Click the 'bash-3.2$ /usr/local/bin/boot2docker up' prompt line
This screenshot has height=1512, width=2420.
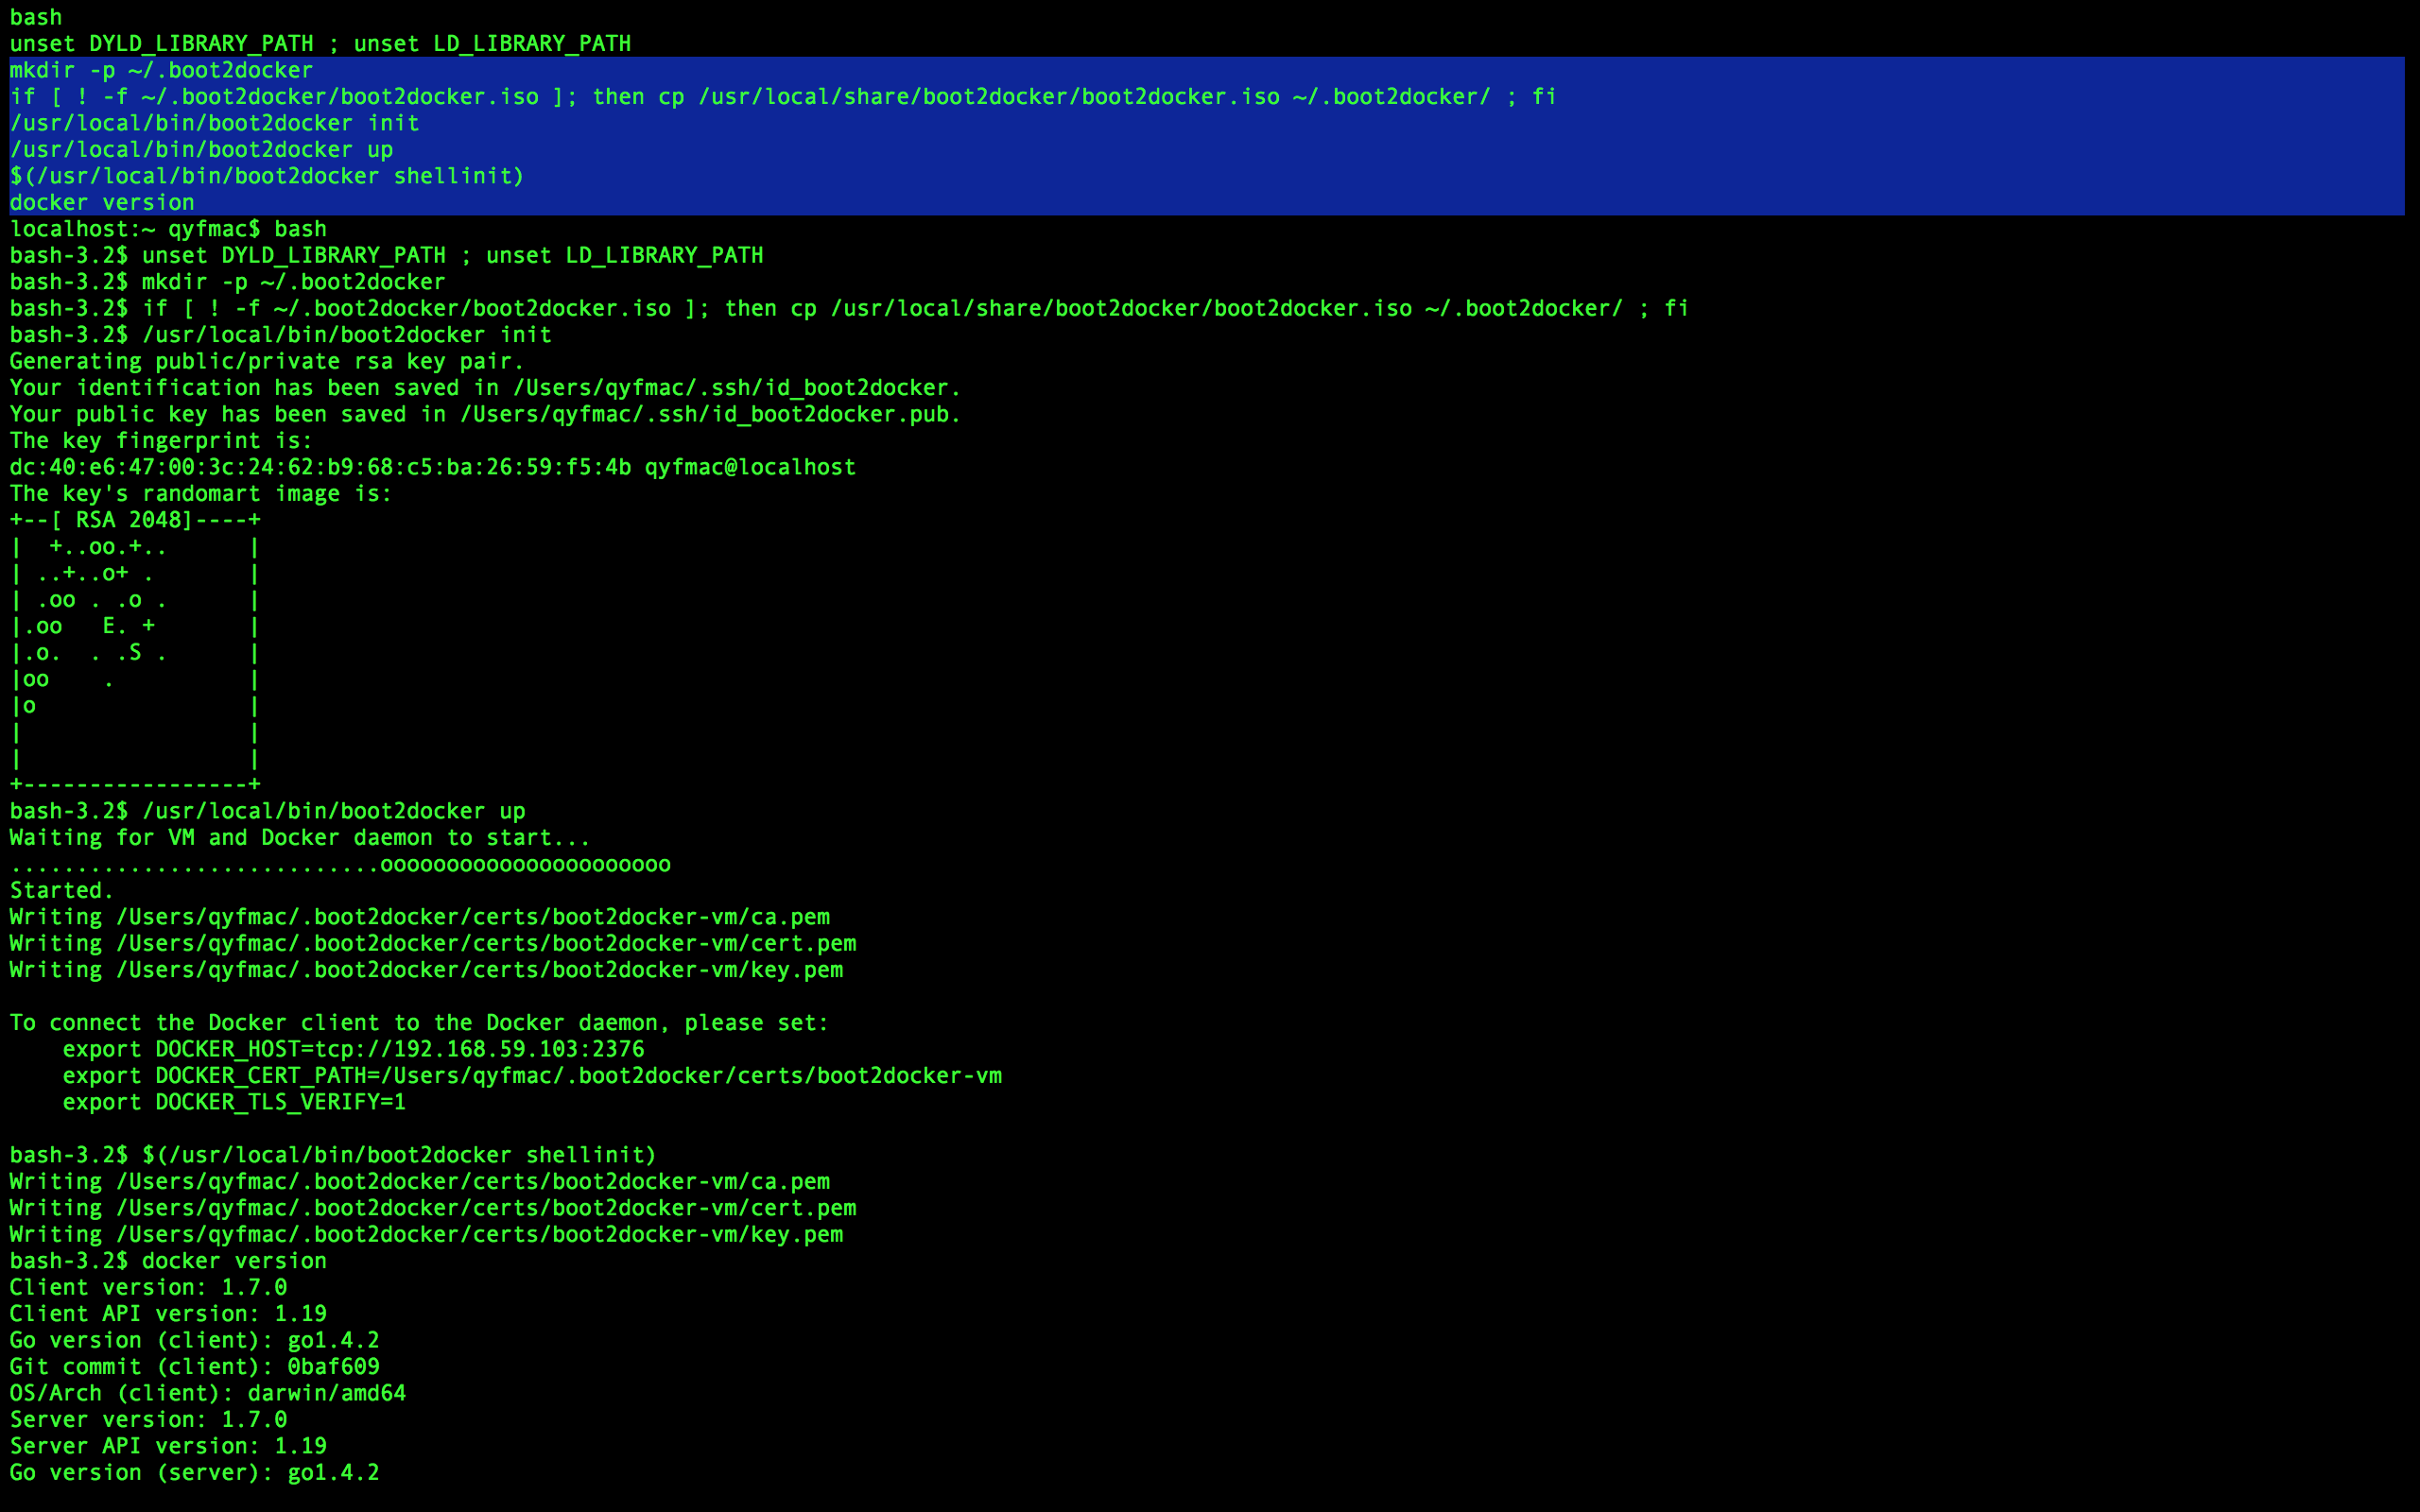[x=267, y=811]
